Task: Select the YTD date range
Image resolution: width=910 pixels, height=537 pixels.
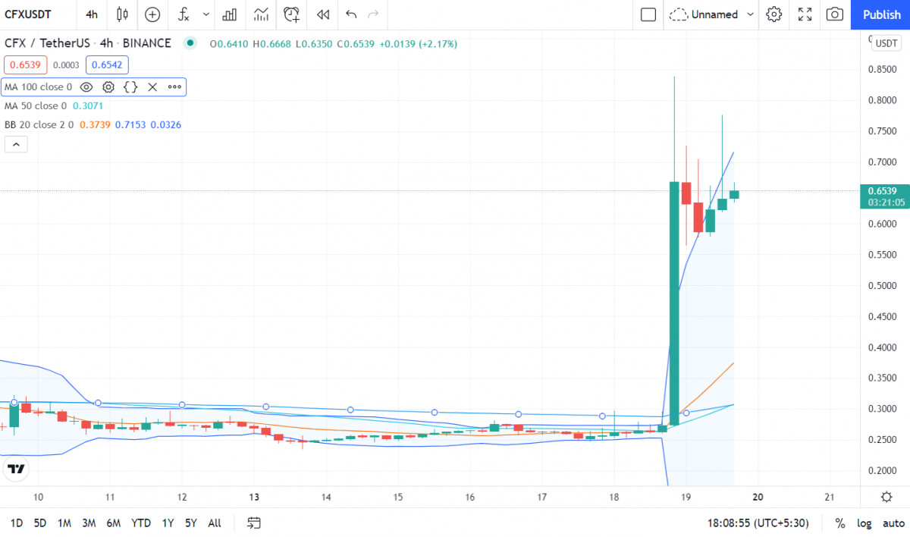Action: pos(141,523)
